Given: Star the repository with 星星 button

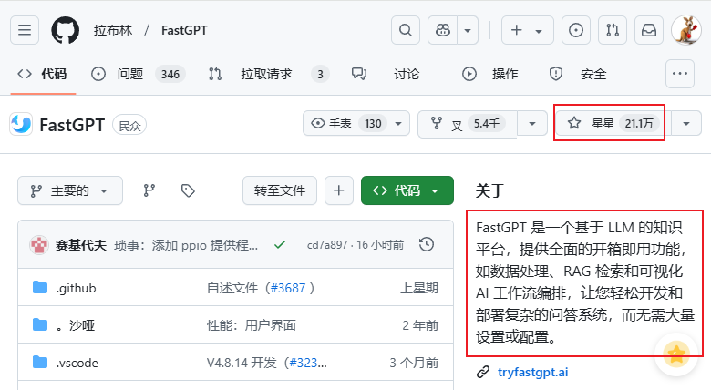Looking at the screenshot, I should tap(610, 123).
